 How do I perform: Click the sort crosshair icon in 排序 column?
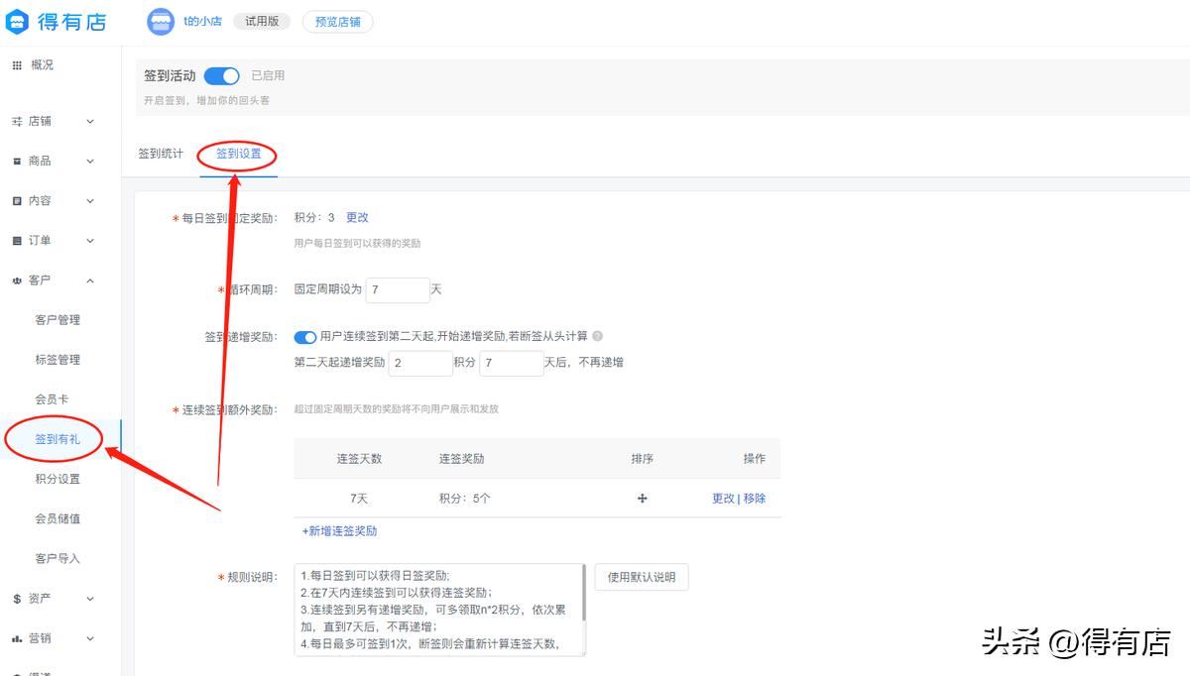pyautogui.click(x=642, y=499)
